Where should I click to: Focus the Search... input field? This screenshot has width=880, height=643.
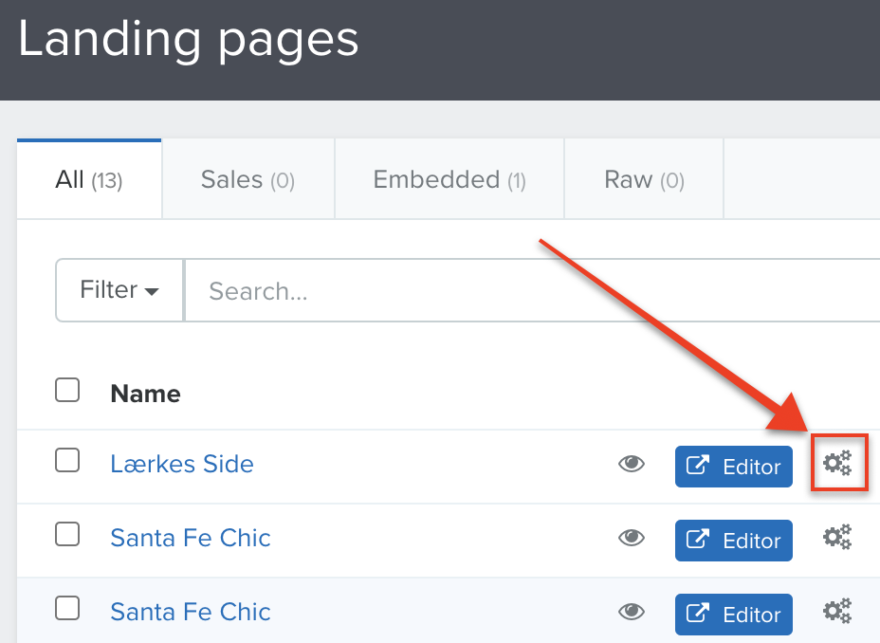click(x=532, y=290)
